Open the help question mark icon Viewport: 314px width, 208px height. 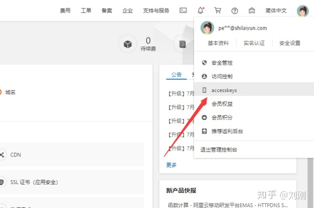point(235,10)
